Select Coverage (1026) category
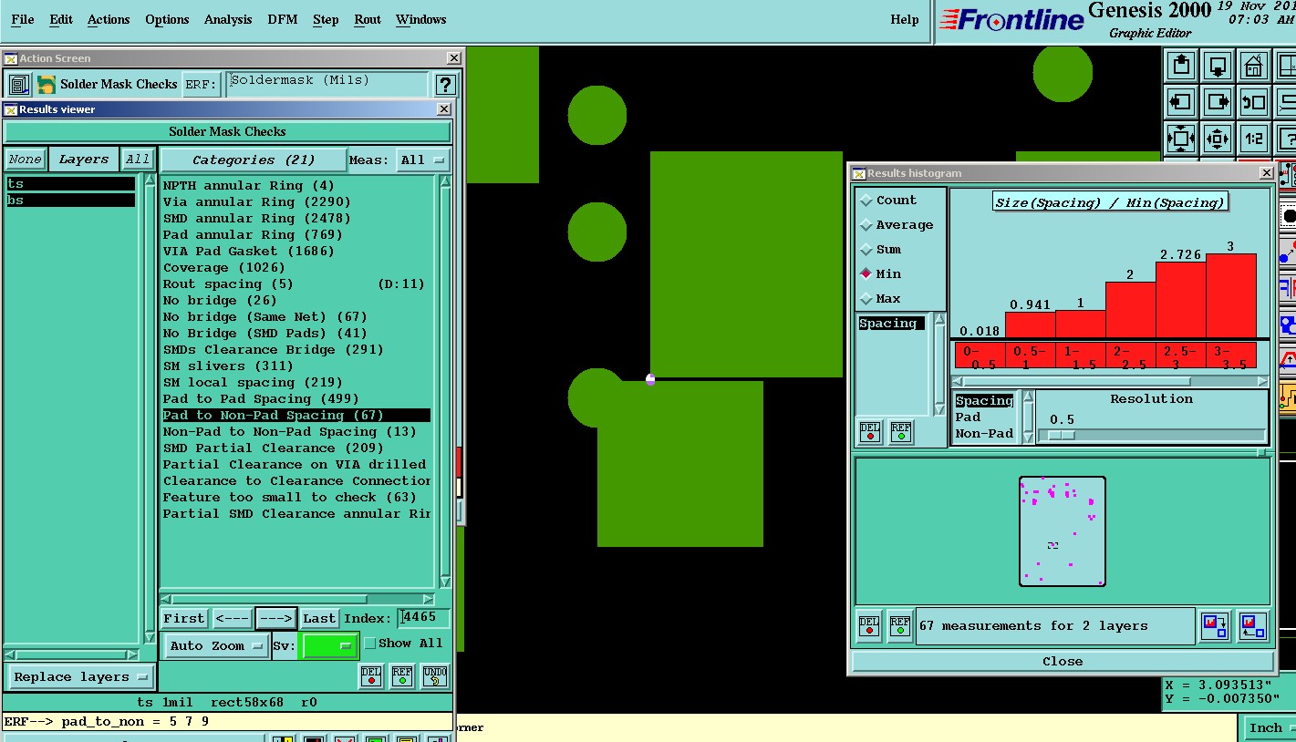The width and height of the screenshot is (1296, 742). pyautogui.click(x=295, y=268)
